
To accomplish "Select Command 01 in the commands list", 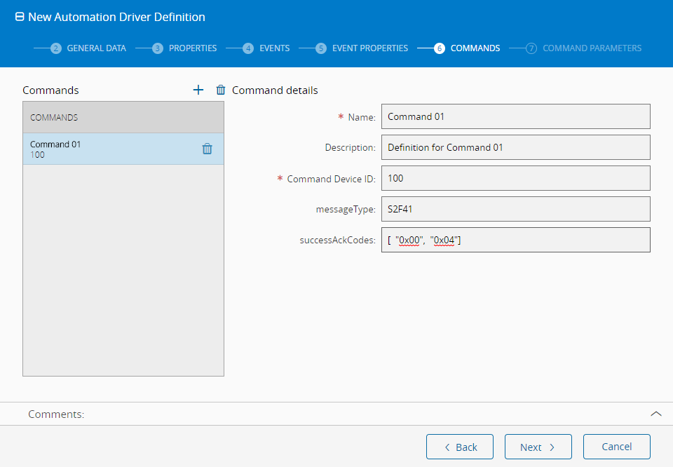I will click(x=105, y=149).
